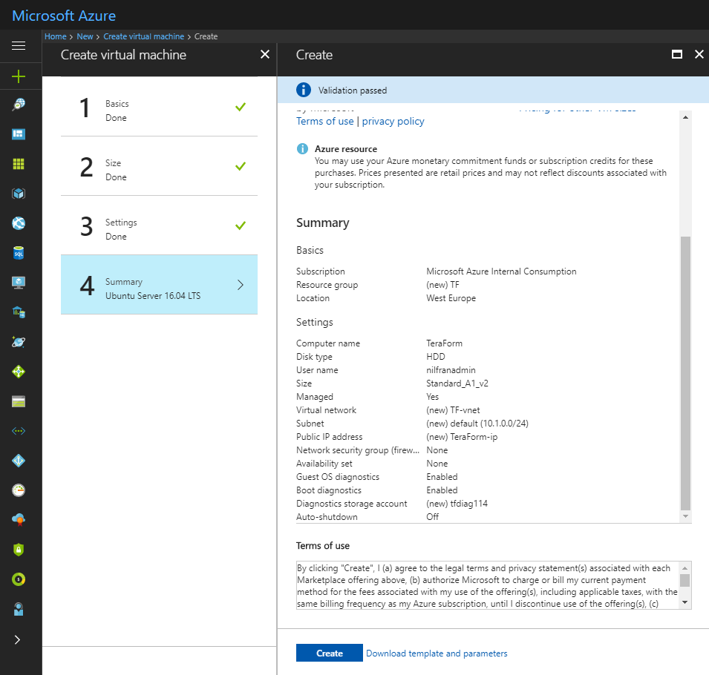Click the Summary section heading
Screen dimensions: 709x675
click(322, 223)
